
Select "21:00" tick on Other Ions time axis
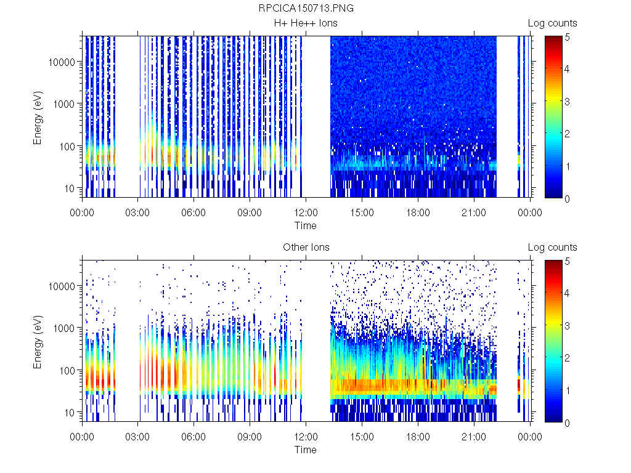pos(474,437)
